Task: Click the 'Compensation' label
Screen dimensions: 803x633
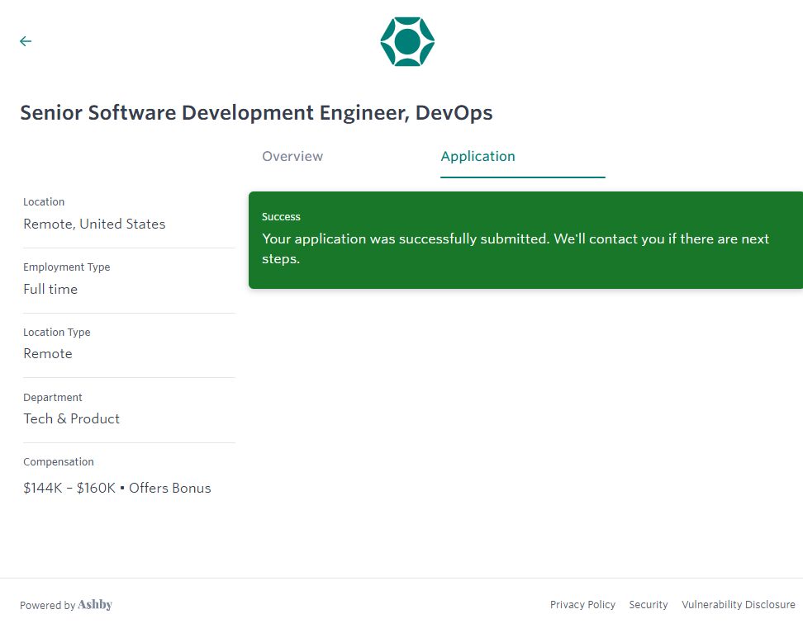Action: [59, 462]
